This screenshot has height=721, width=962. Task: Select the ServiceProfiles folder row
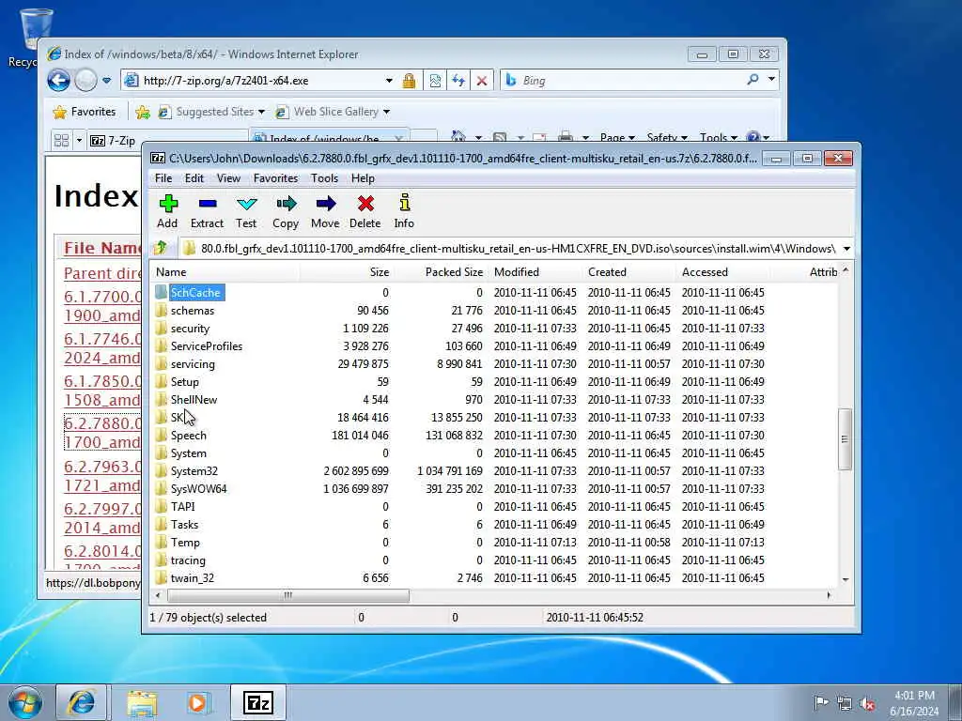click(494, 346)
